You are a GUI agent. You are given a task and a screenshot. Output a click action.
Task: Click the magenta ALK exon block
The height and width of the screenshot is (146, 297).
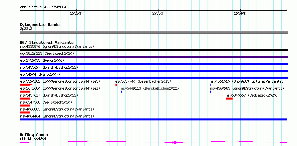pyautogui.click(x=175, y=143)
